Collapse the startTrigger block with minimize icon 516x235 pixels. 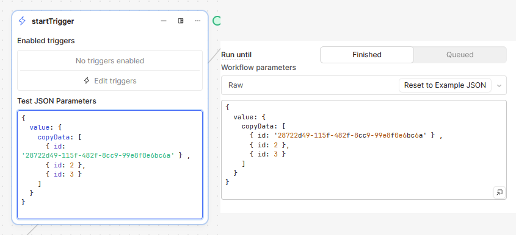pyautogui.click(x=164, y=21)
